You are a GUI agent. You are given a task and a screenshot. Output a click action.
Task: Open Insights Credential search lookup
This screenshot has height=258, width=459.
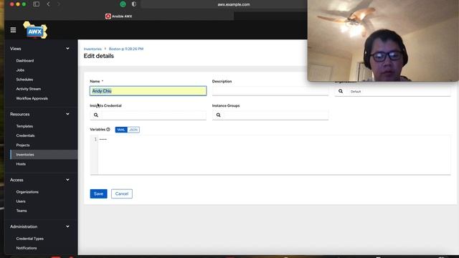click(x=95, y=115)
